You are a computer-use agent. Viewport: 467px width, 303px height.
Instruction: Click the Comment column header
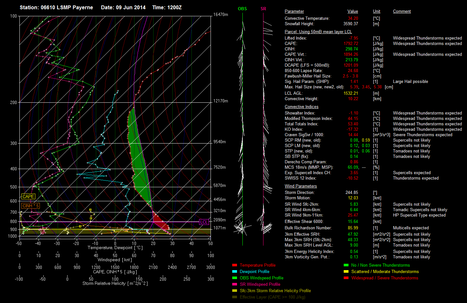pyautogui.click(x=402, y=11)
